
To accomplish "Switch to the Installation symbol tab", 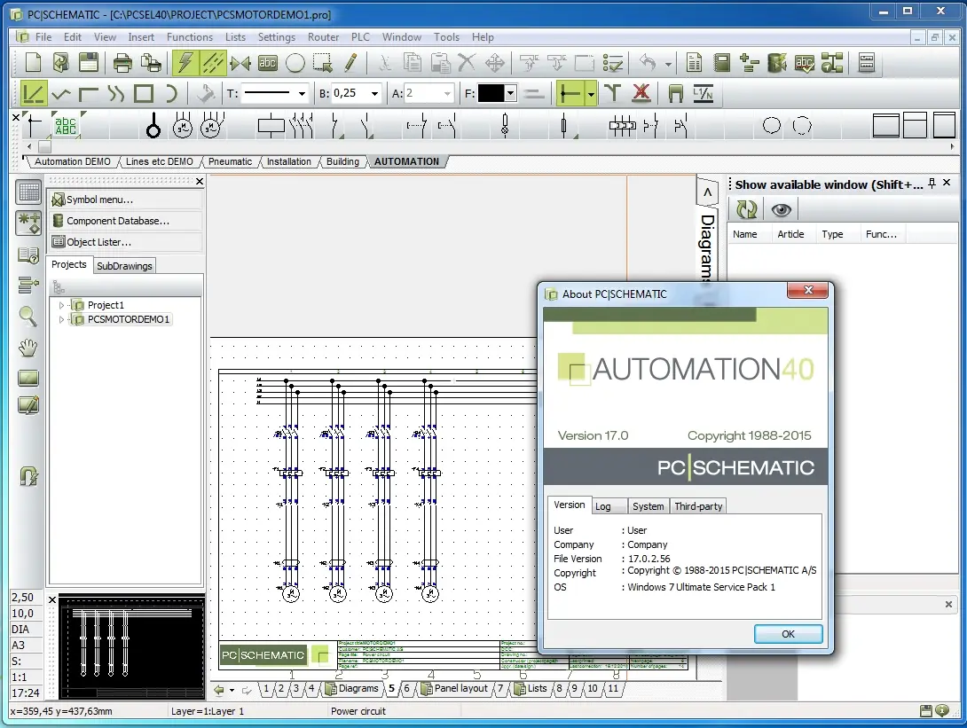I will click(288, 161).
